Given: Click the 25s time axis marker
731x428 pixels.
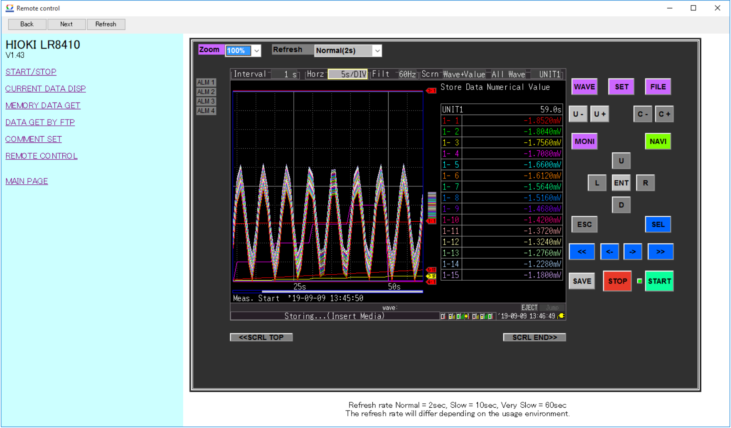Looking at the screenshot, I should 300,287.
